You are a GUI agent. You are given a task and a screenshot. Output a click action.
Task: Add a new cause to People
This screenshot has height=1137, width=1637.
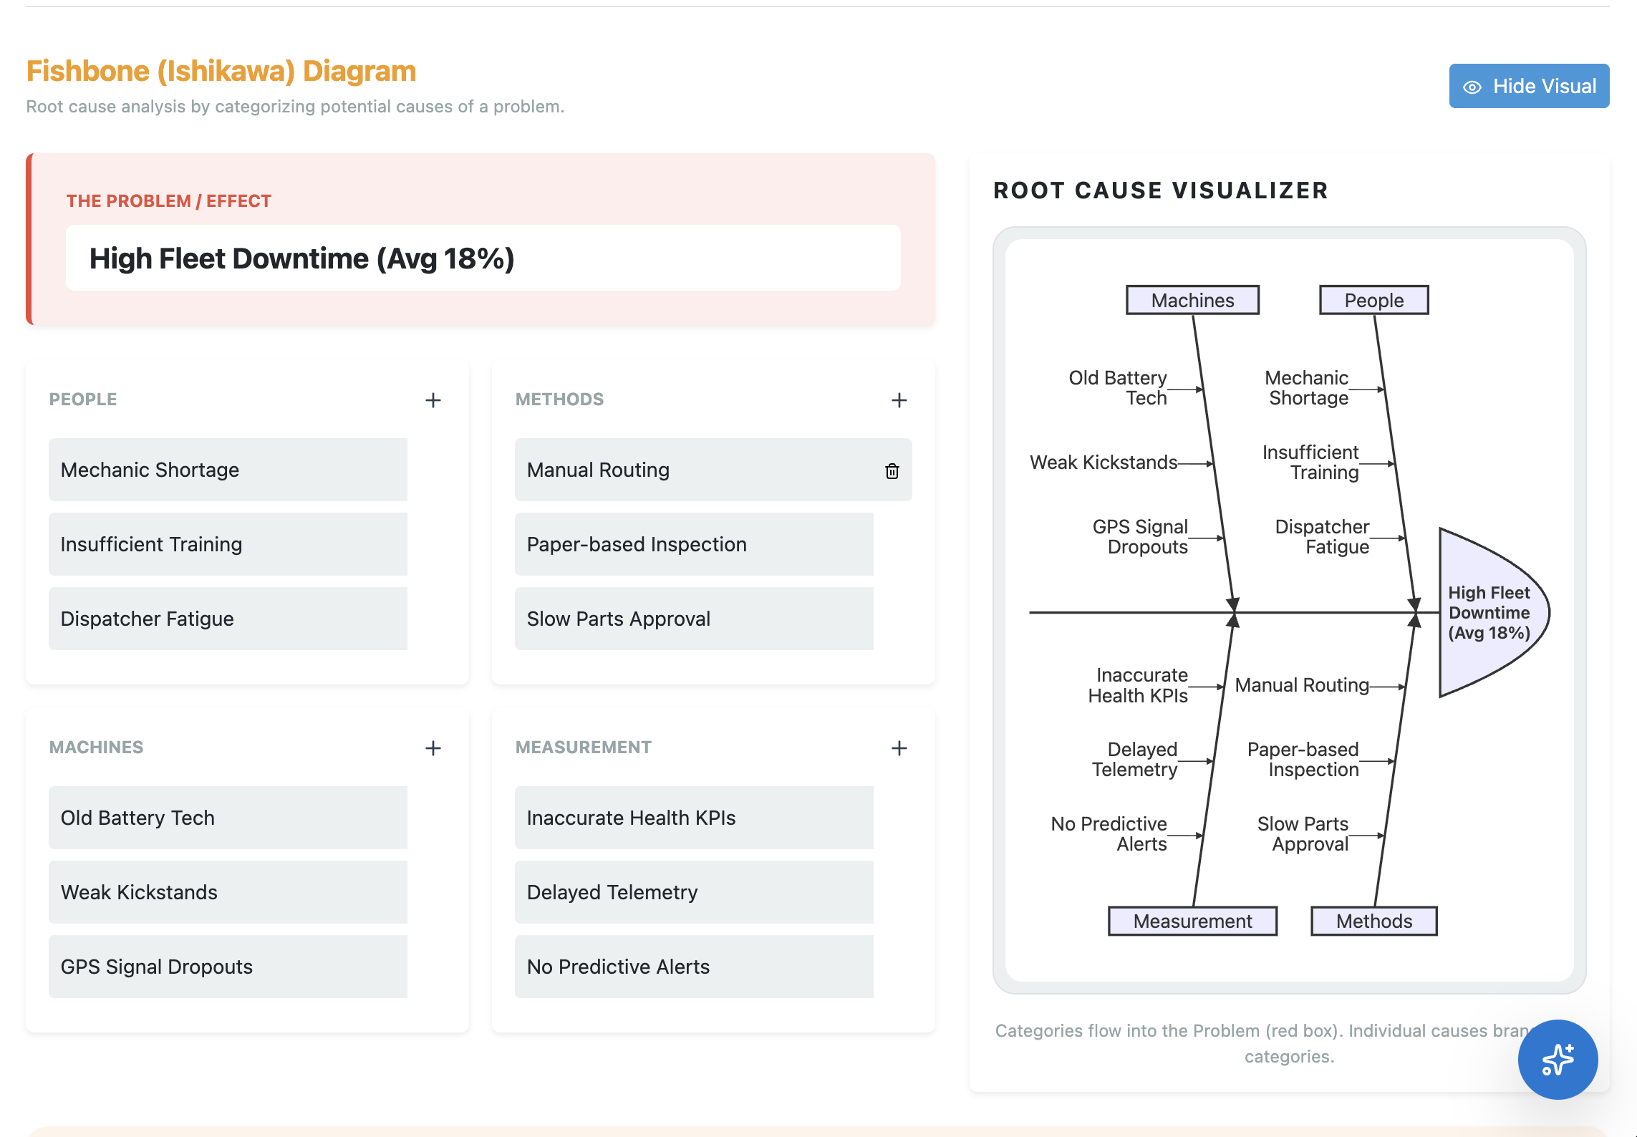coord(433,400)
